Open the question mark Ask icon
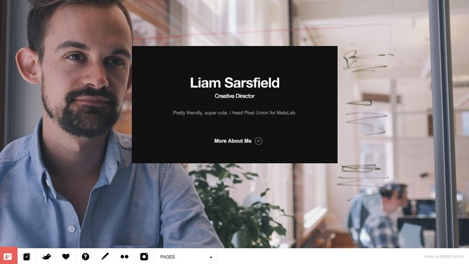Image resolution: width=469 pixels, height=264 pixels. pyautogui.click(x=85, y=256)
